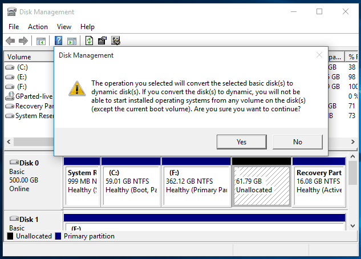Image resolution: width=361 pixels, height=259 pixels.
Task: Cancel conversion with the No button
Action: pyautogui.click(x=298, y=142)
